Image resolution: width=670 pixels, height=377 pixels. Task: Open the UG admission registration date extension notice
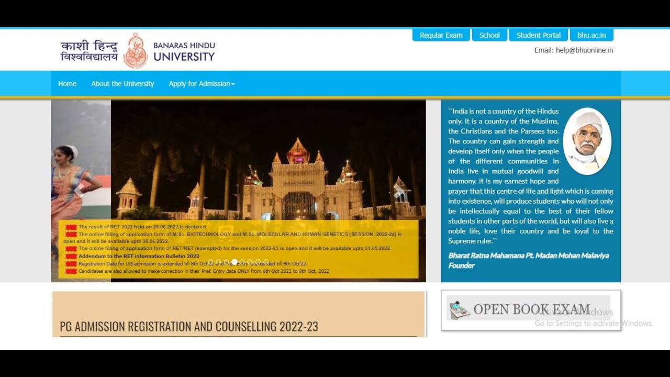tap(193, 264)
